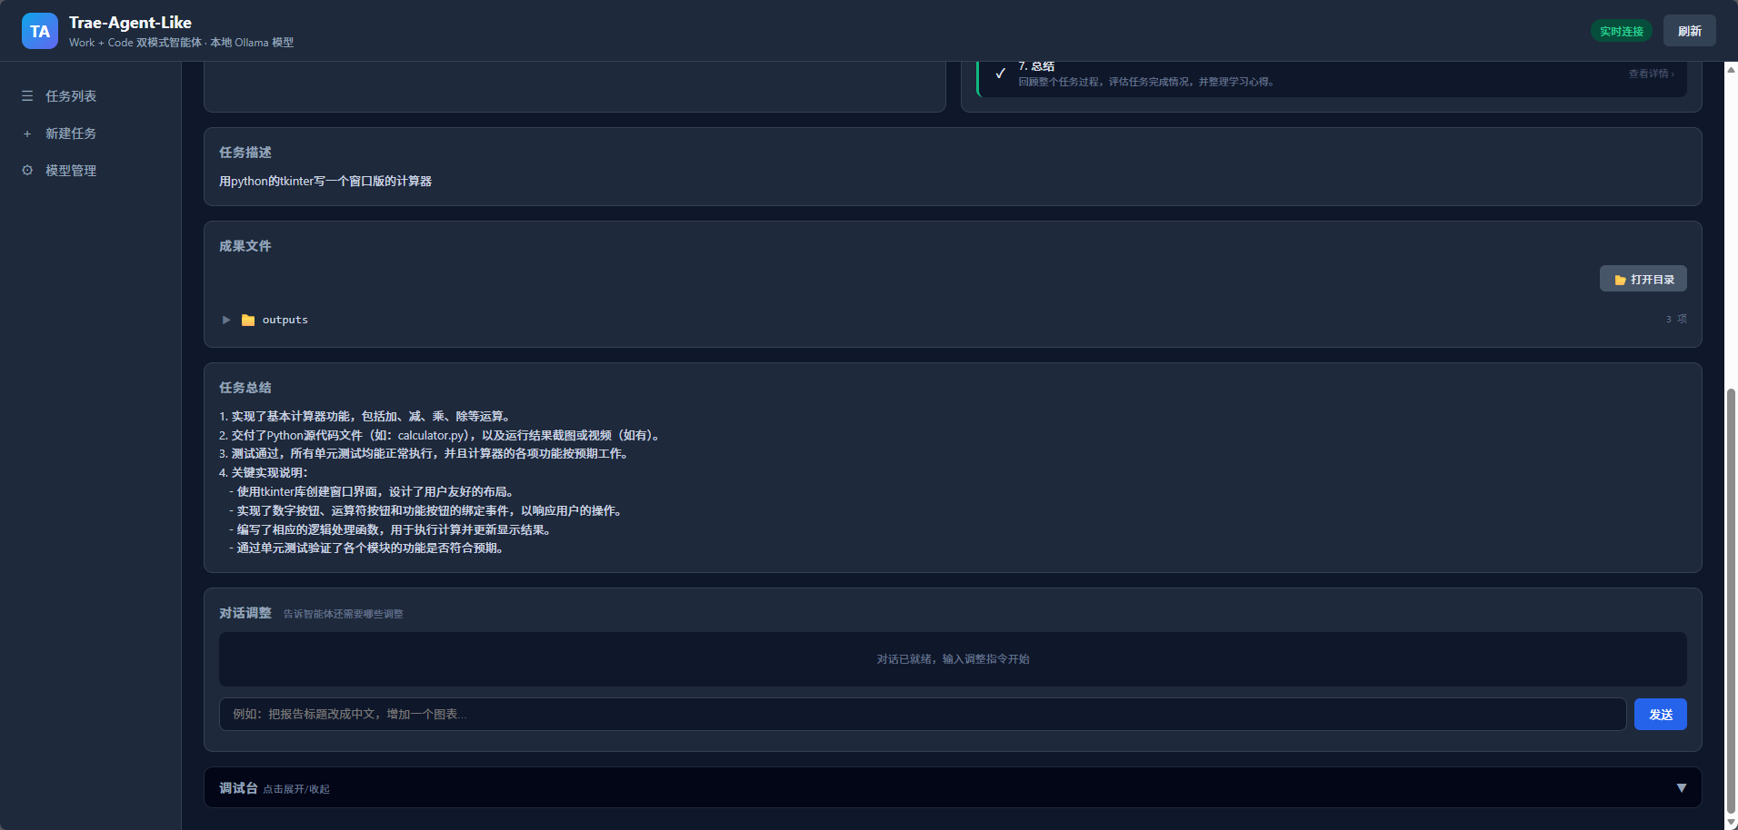Click the scrollbar up arrow
The width and height of the screenshot is (1738, 830).
pyautogui.click(x=1731, y=68)
